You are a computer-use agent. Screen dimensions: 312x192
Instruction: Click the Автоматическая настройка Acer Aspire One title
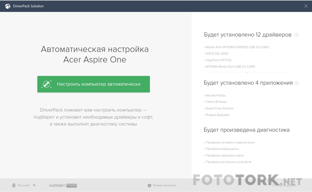coord(95,54)
